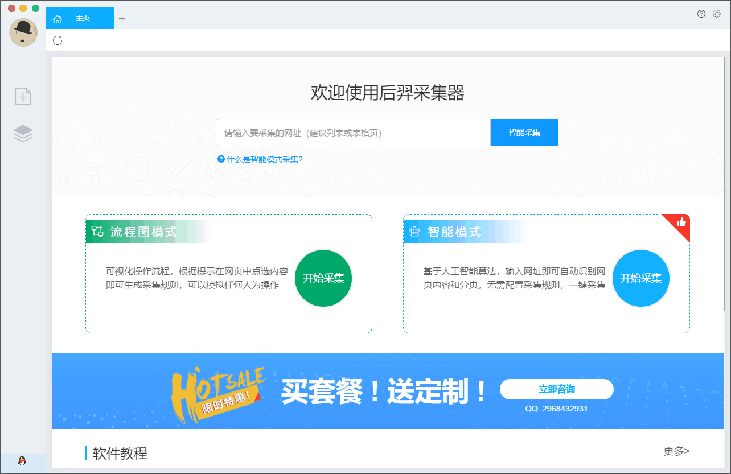Click the 智能采集 button
The image size is (731, 474).
pos(524,132)
